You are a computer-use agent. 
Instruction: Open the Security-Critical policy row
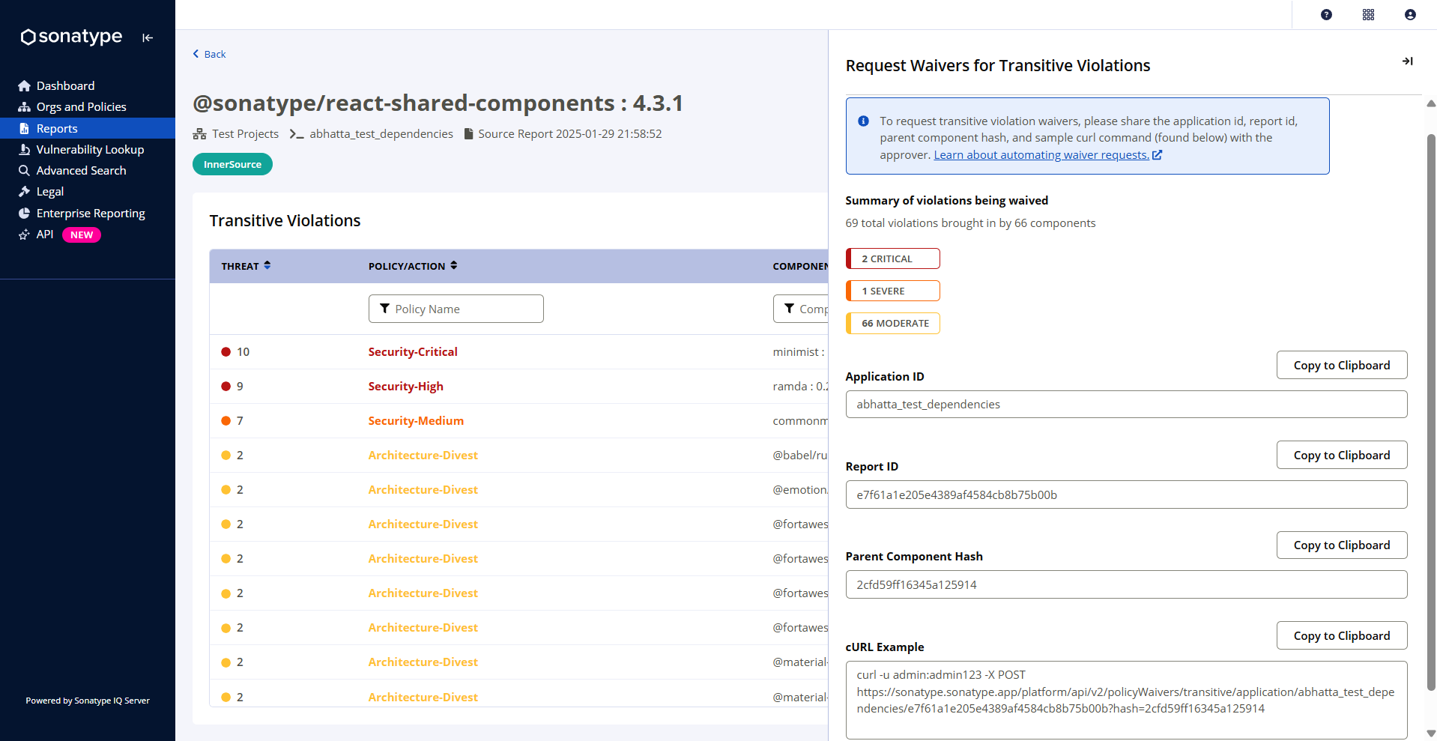click(518, 352)
